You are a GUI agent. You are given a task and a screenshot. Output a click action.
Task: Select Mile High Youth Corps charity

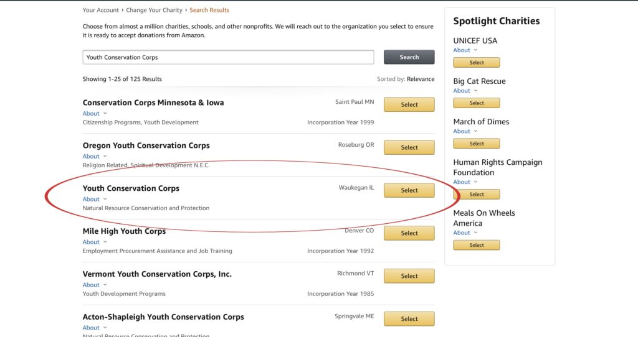(409, 233)
